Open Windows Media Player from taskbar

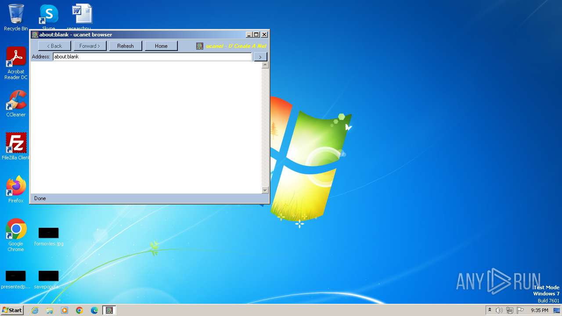[x=65, y=310]
